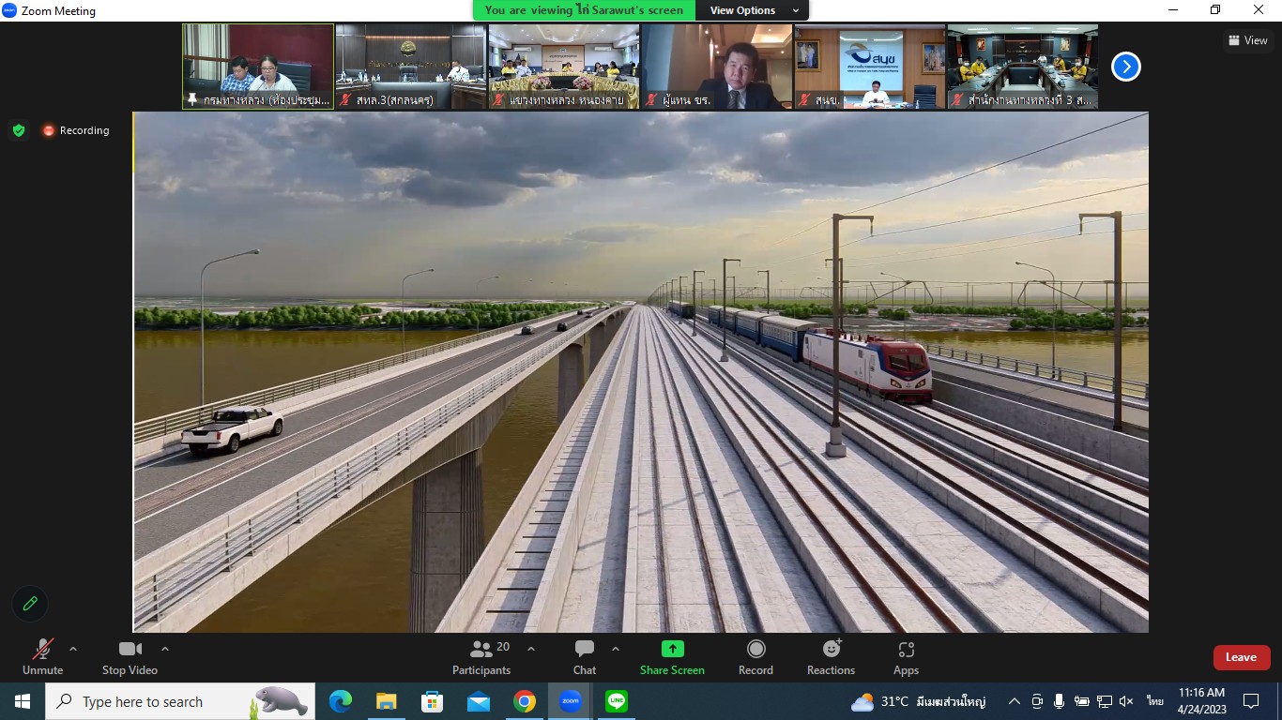1282x720 pixels.
Task: Open LINE app from the taskbar
Action: coord(617,701)
